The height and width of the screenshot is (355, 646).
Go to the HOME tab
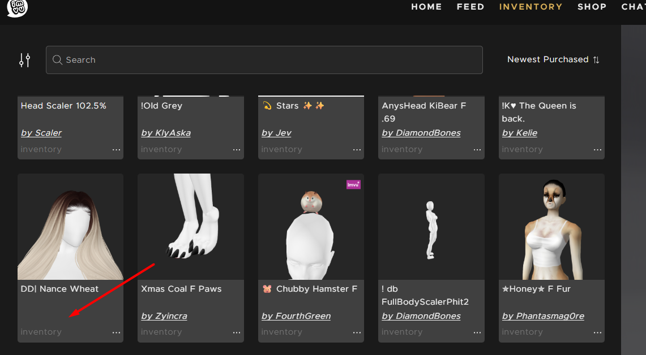click(x=426, y=7)
